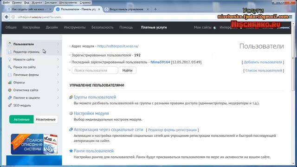Expand SEO-модуль chevron
This screenshot has width=297, height=167.
[x=58, y=105]
